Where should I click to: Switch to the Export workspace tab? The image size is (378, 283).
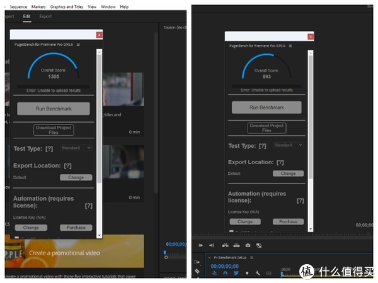(45, 16)
